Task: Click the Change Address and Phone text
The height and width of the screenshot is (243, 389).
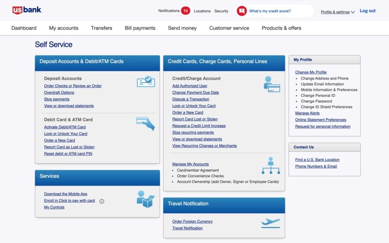Action: click(325, 78)
